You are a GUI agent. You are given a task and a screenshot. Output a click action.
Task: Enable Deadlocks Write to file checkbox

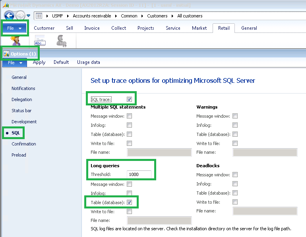click(x=235, y=202)
